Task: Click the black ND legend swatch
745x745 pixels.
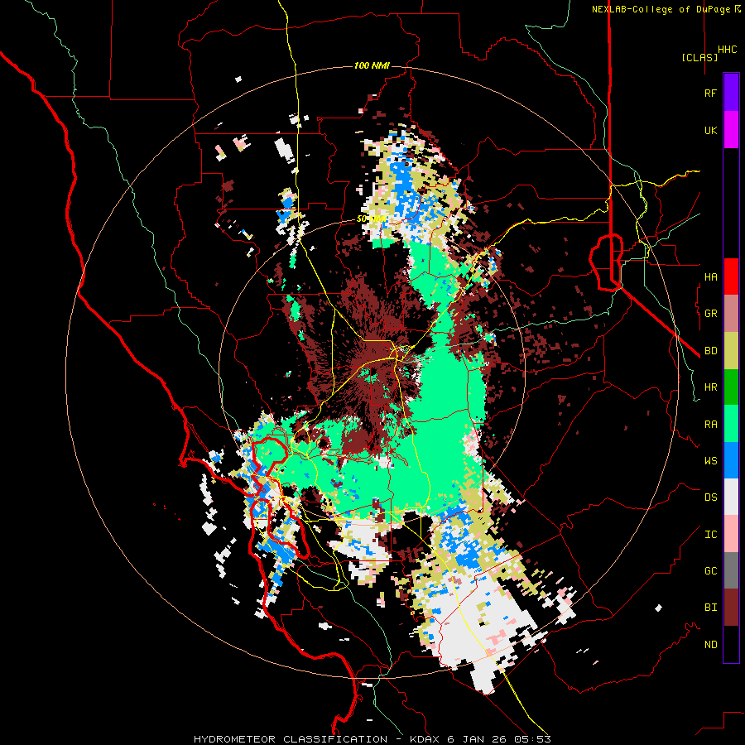Action: (x=731, y=644)
